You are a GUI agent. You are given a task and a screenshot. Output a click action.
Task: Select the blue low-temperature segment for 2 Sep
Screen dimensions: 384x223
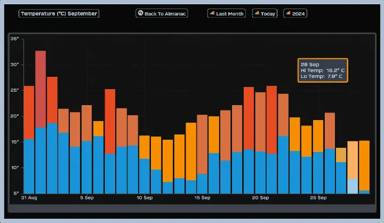pyautogui.click(x=52, y=158)
